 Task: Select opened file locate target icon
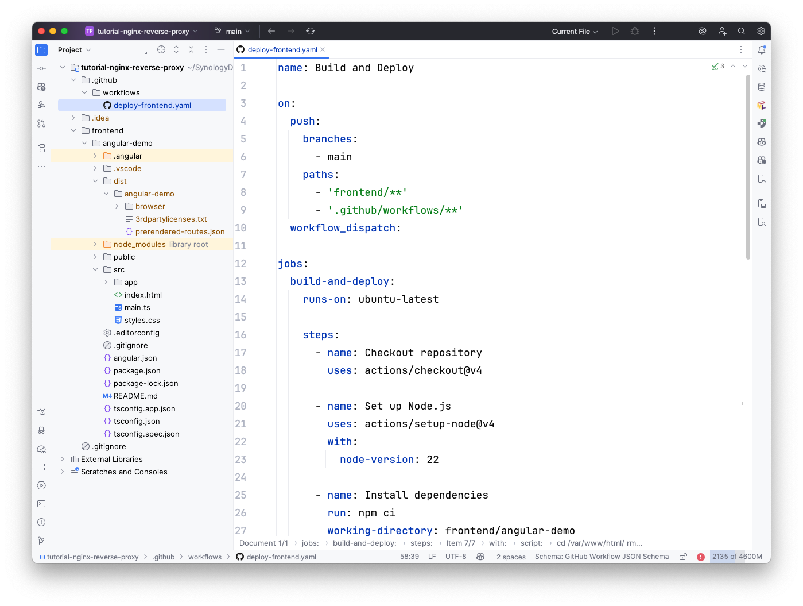(x=161, y=50)
